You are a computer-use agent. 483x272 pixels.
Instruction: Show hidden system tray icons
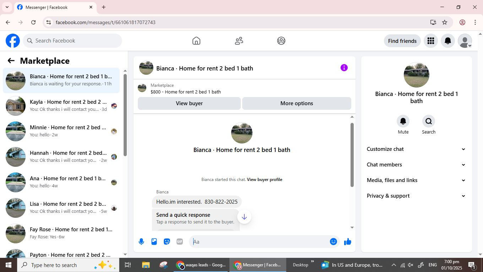[394, 265]
